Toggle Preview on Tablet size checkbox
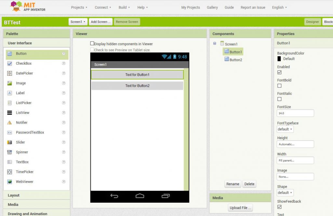 click(92, 49)
